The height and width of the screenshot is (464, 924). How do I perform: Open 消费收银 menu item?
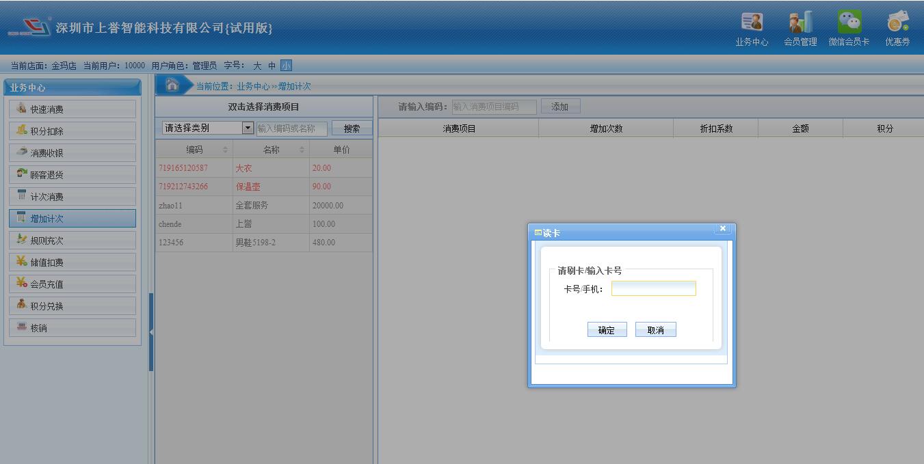72,153
